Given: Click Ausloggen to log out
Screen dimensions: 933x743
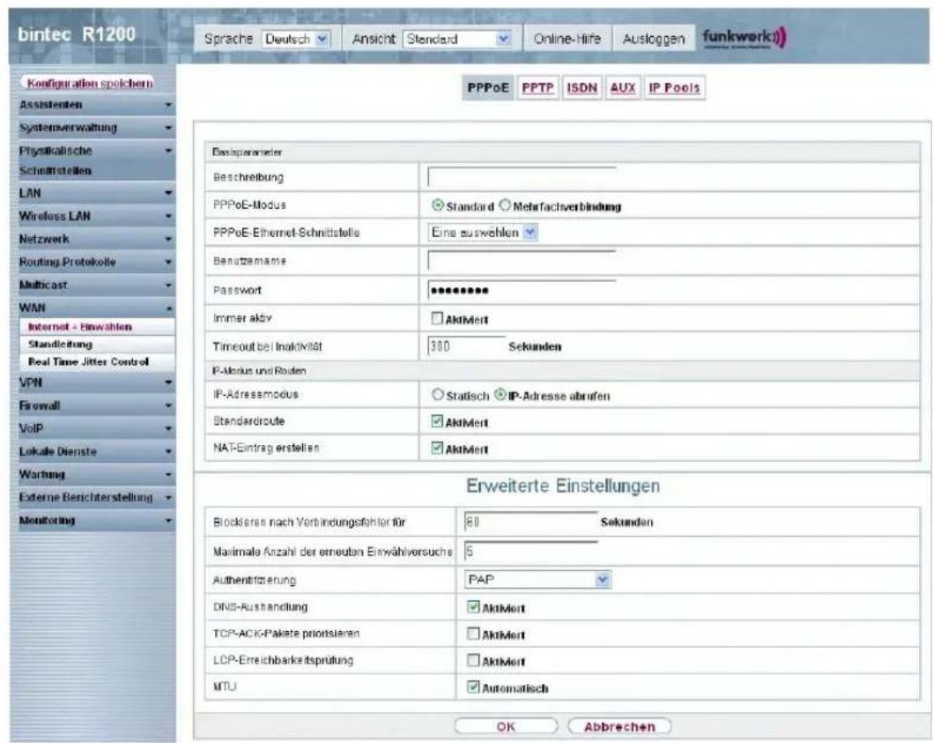Looking at the screenshot, I should tap(654, 40).
